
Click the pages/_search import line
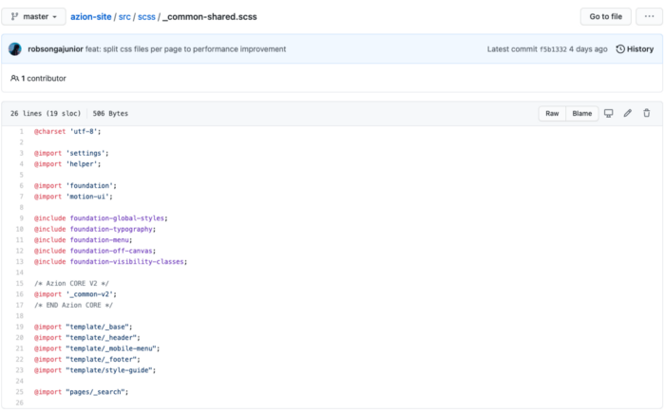click(x=81, y=392)
